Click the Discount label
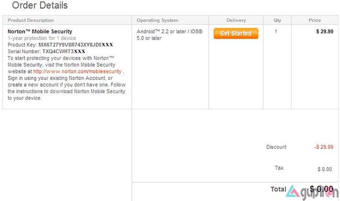This screenshot has width=340, height=201. 276,147
